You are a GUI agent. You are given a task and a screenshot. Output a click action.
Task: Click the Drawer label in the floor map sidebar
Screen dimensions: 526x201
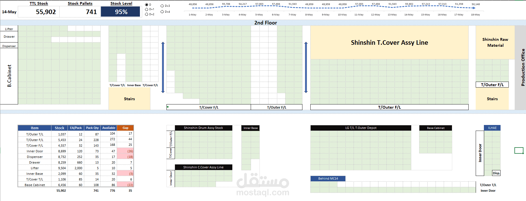pyautogui.click(x=9, y=37)
